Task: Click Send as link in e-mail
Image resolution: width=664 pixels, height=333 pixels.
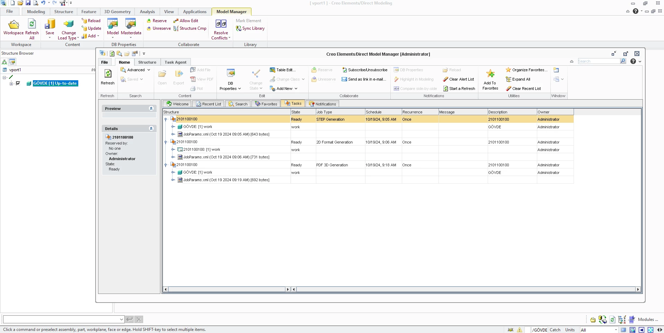Action: (364, 79)
